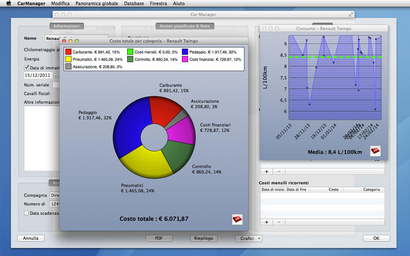Open the Panoramica globale menu
The image size is (410, 256).
97,4
